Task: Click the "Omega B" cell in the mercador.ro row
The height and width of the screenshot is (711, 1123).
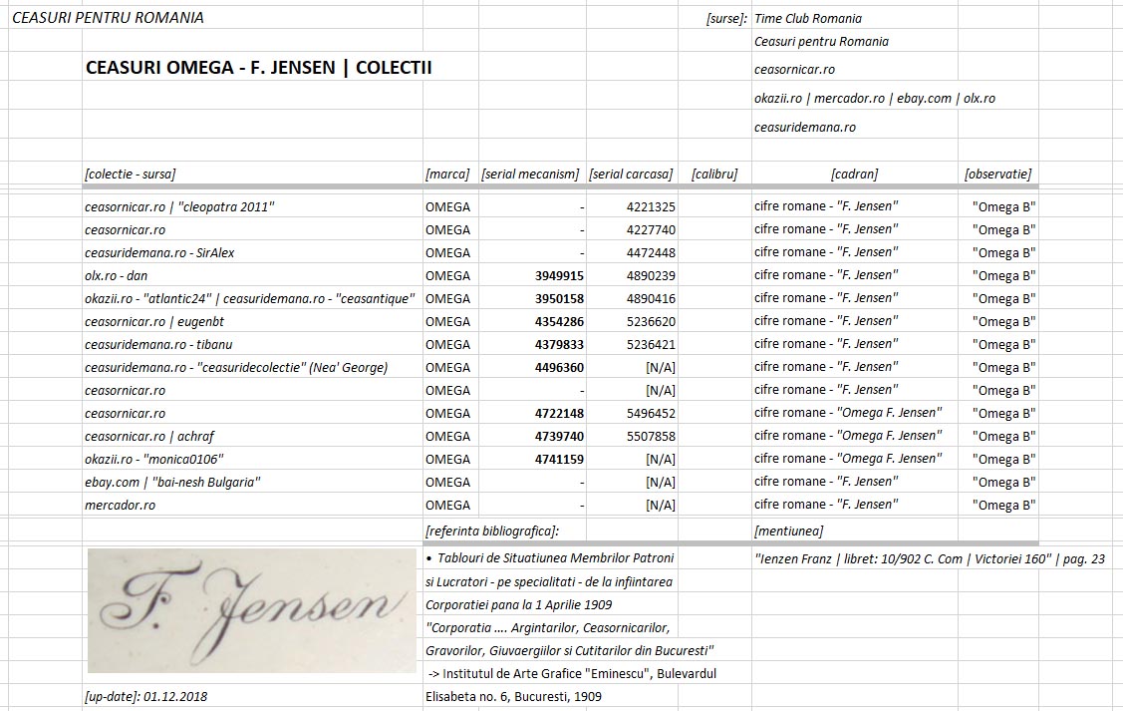Action: pos(1004,506)
